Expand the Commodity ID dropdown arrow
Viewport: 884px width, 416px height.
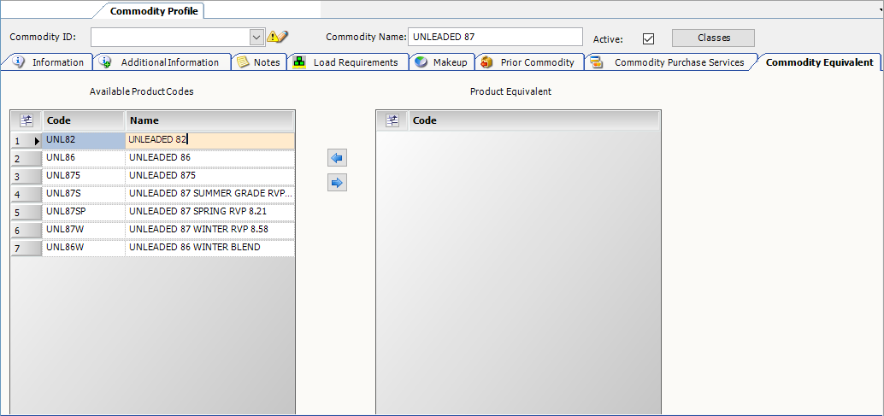tap(256, 37)
